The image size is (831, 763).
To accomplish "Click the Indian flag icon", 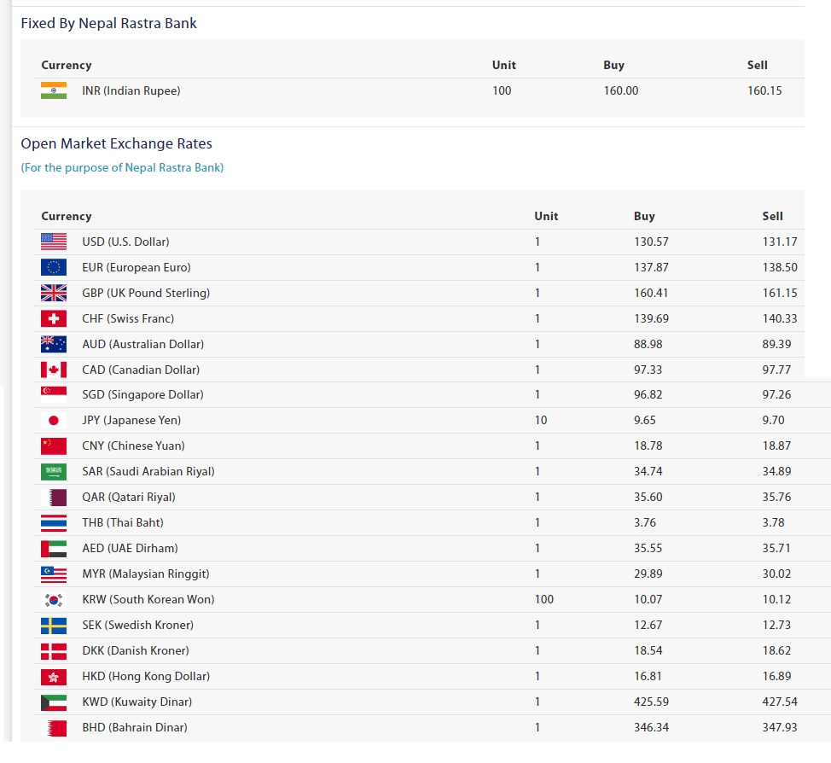I will [x=54, y=90].
